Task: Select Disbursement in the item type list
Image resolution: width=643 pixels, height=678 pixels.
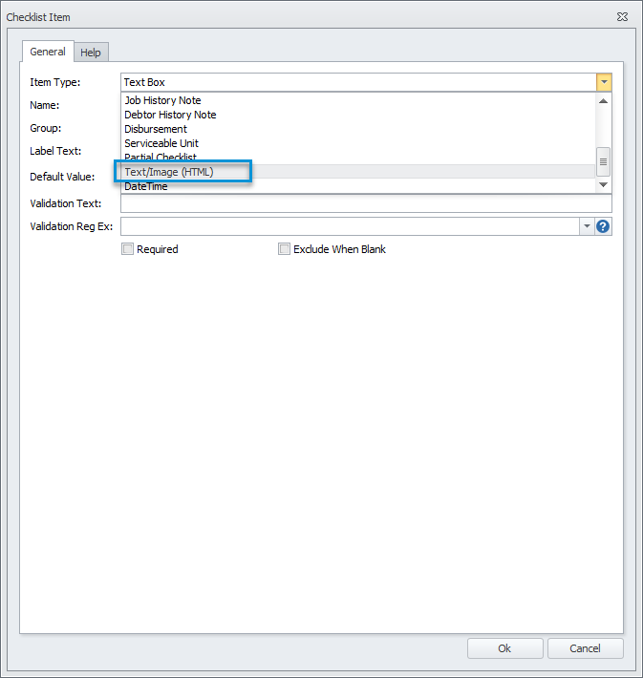Action: 358,129
